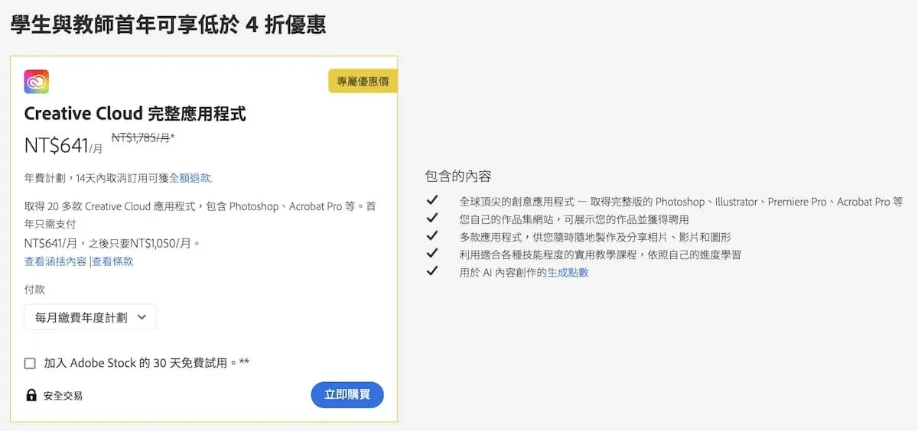The image size is (918, 431).
Task: Click the line 多款應用程式,供您隨時隨地製作
Action: 595,237
